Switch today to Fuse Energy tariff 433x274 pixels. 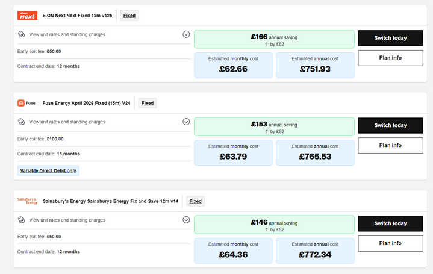[x=390, y=125]
